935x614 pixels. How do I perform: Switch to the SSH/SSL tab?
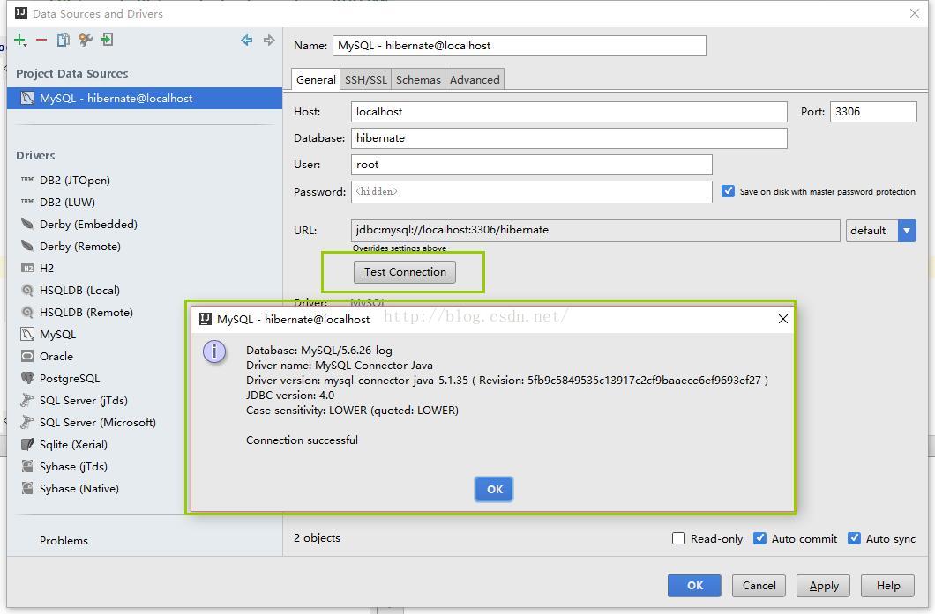click(365, 80)
